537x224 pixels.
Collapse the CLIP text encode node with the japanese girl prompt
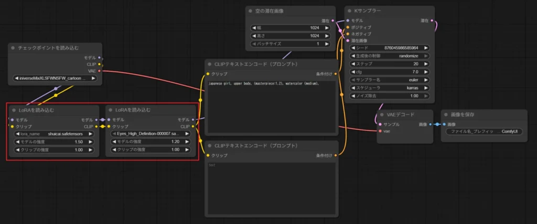point(210,64)
